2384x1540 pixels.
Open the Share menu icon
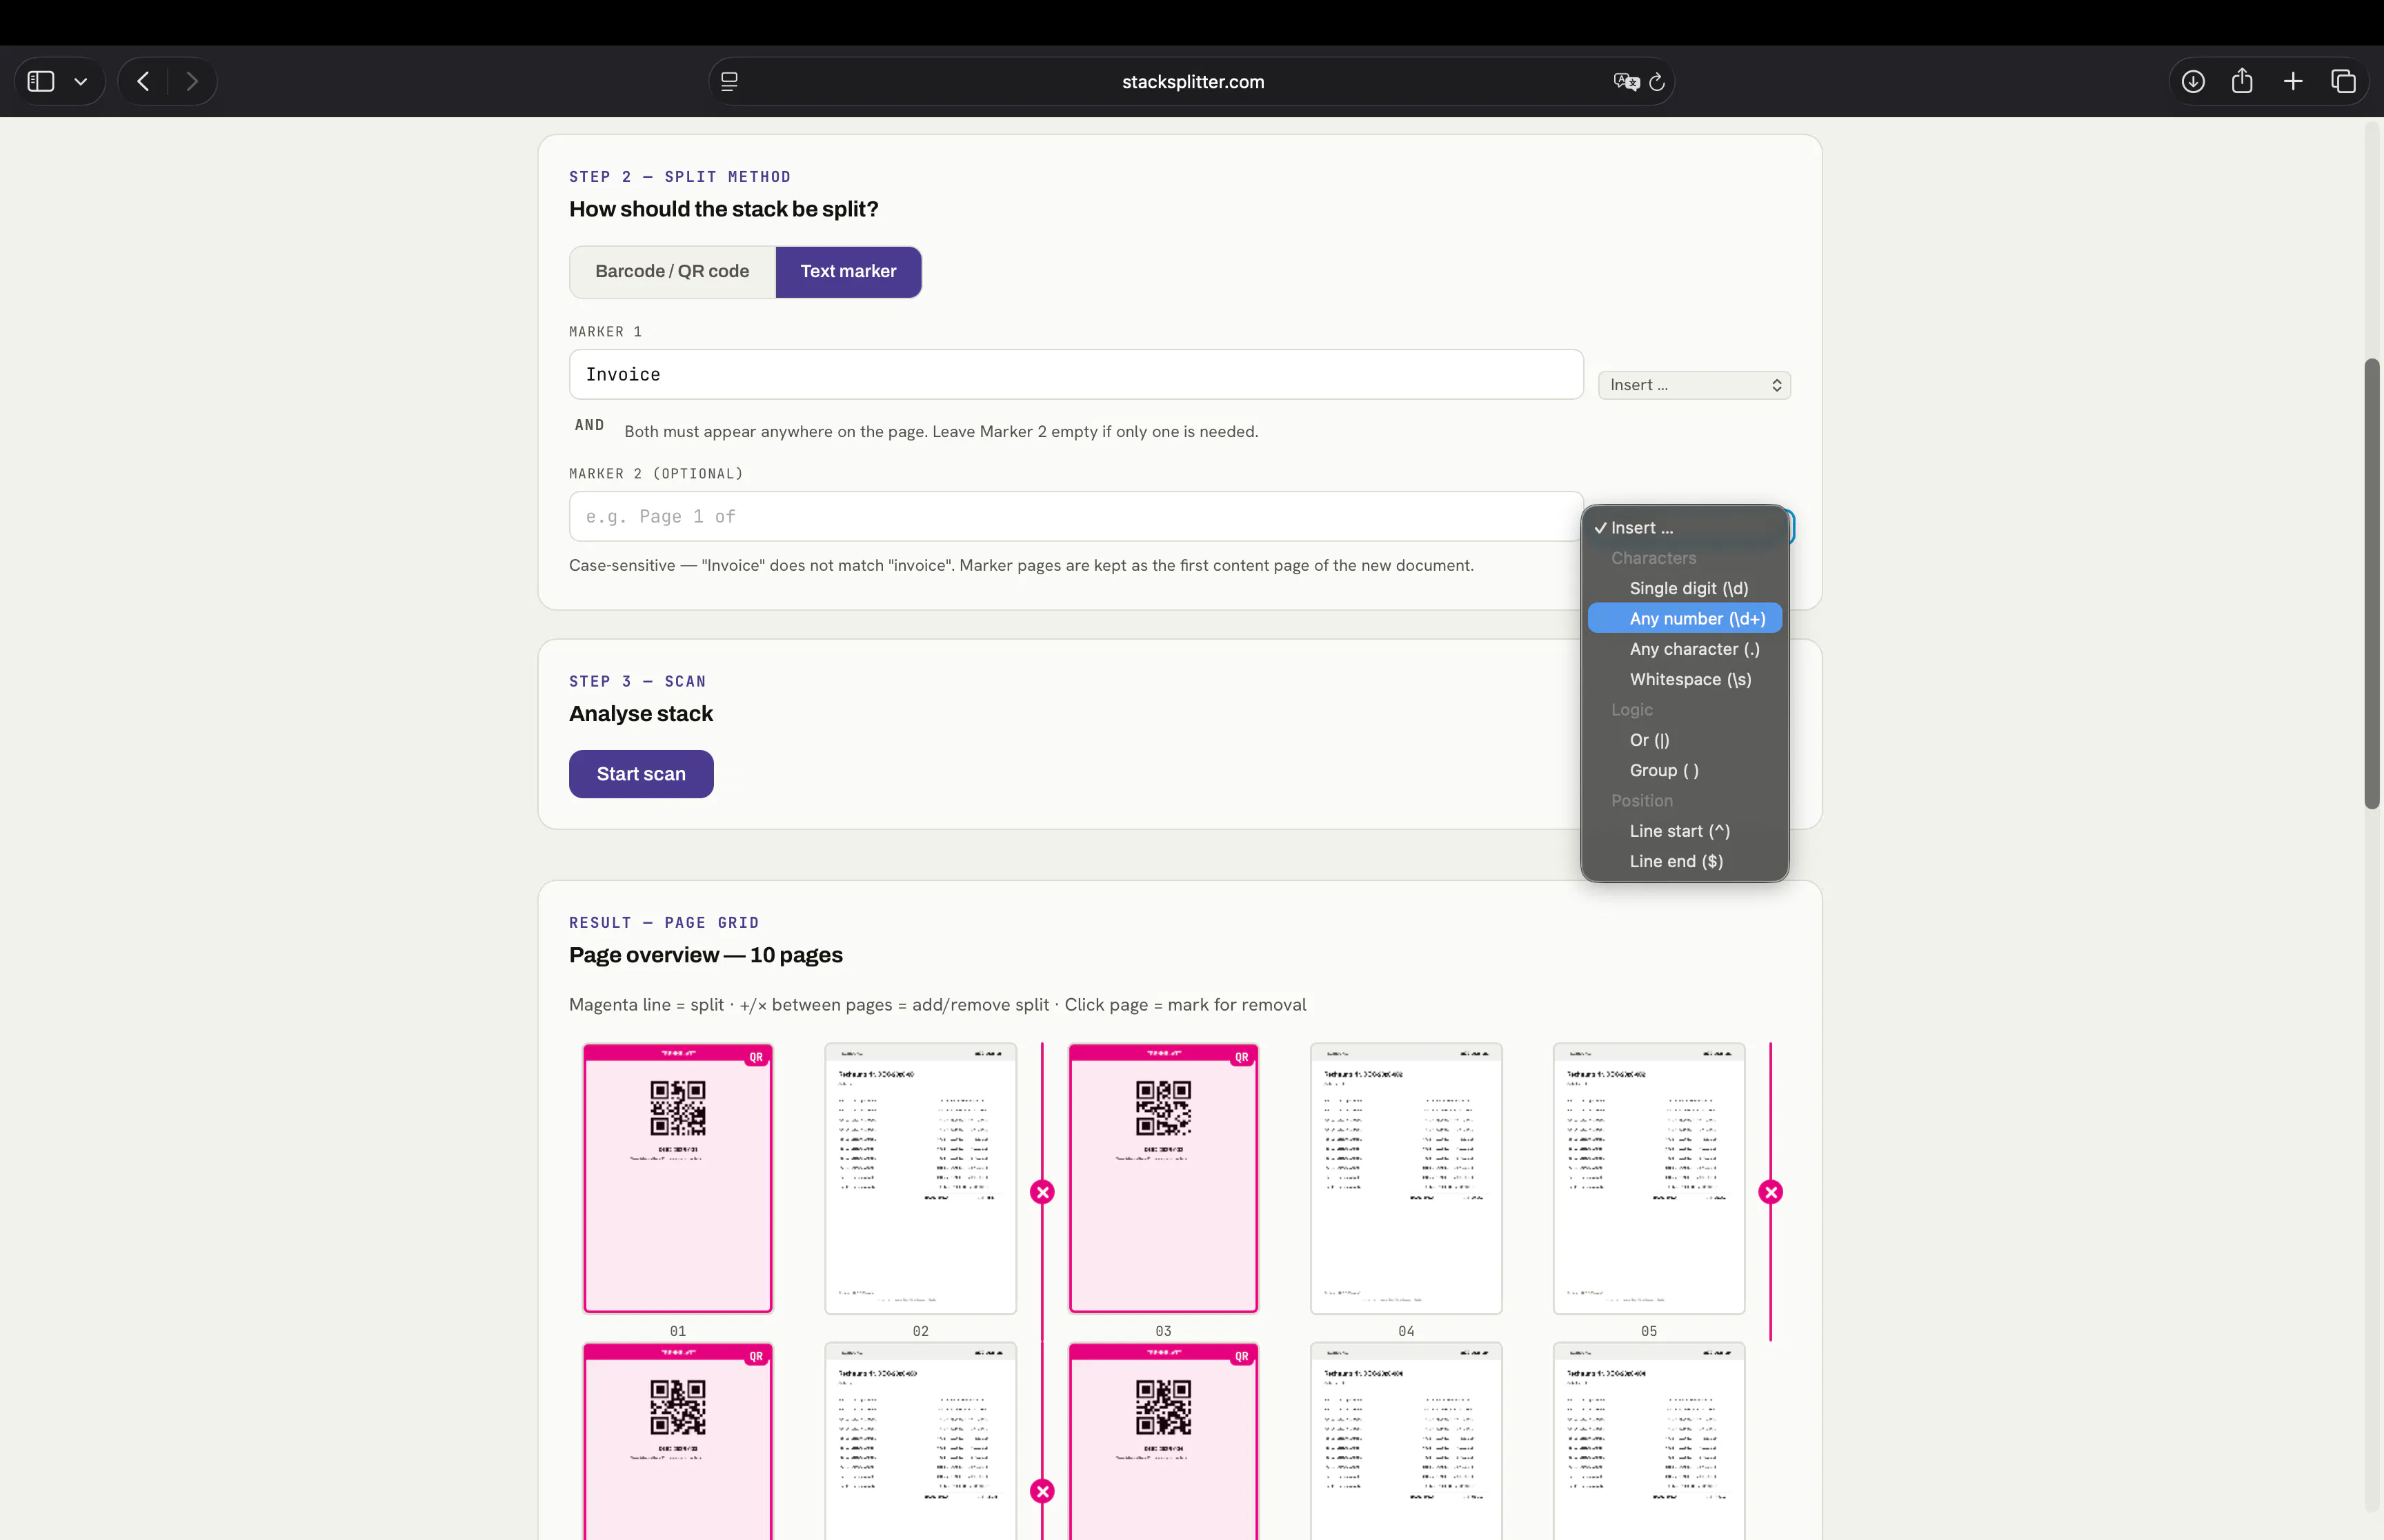click(x=2242, y=81)
